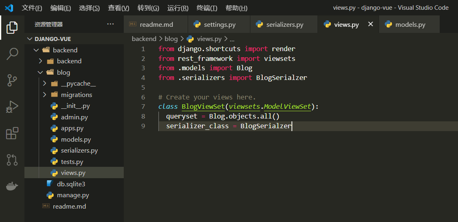Image resolution: width=458 pixels, height=222 pixels.
Task: Open the 查看(V) menu
Action: (118, 8)
